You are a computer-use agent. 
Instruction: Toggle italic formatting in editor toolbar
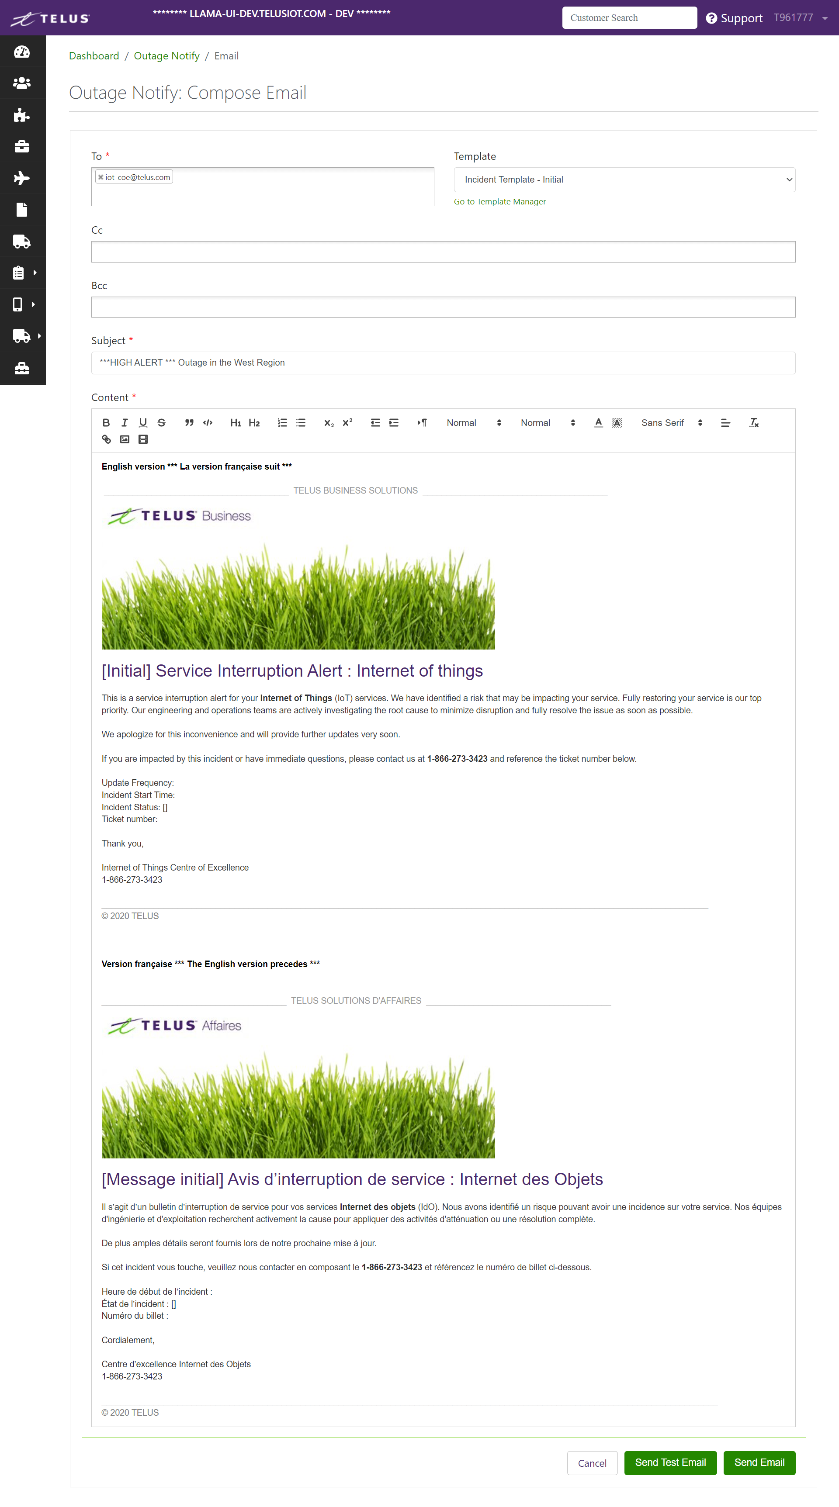click(x=124, y=422)
